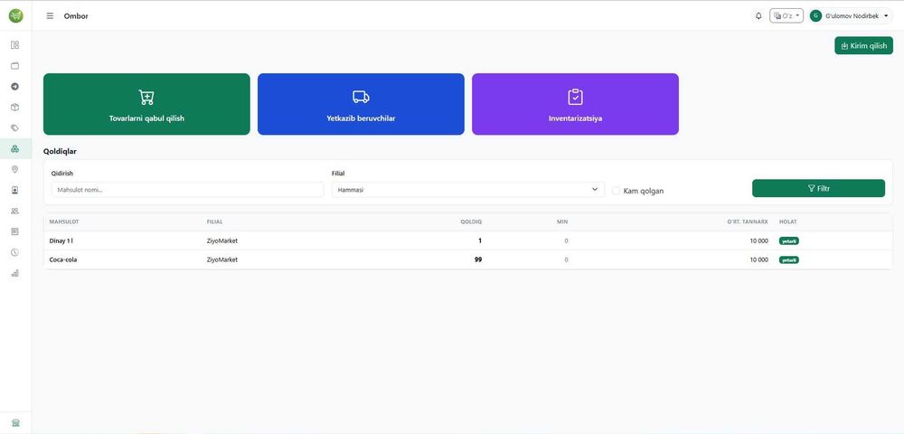Viewport: 904px width, 434px height.
Task: Open the box products icon in sidebar
Action: pos(15,108)
